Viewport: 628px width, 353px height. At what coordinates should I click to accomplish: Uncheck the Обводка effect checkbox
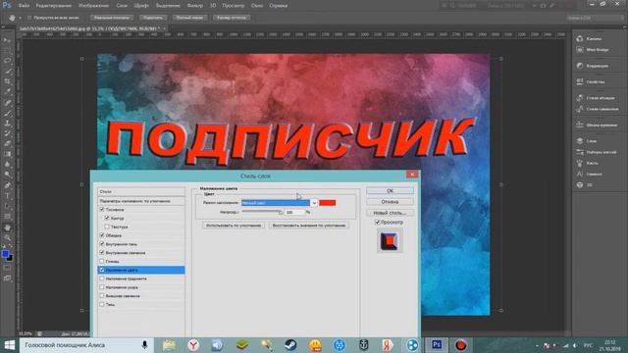coord(102,235)
